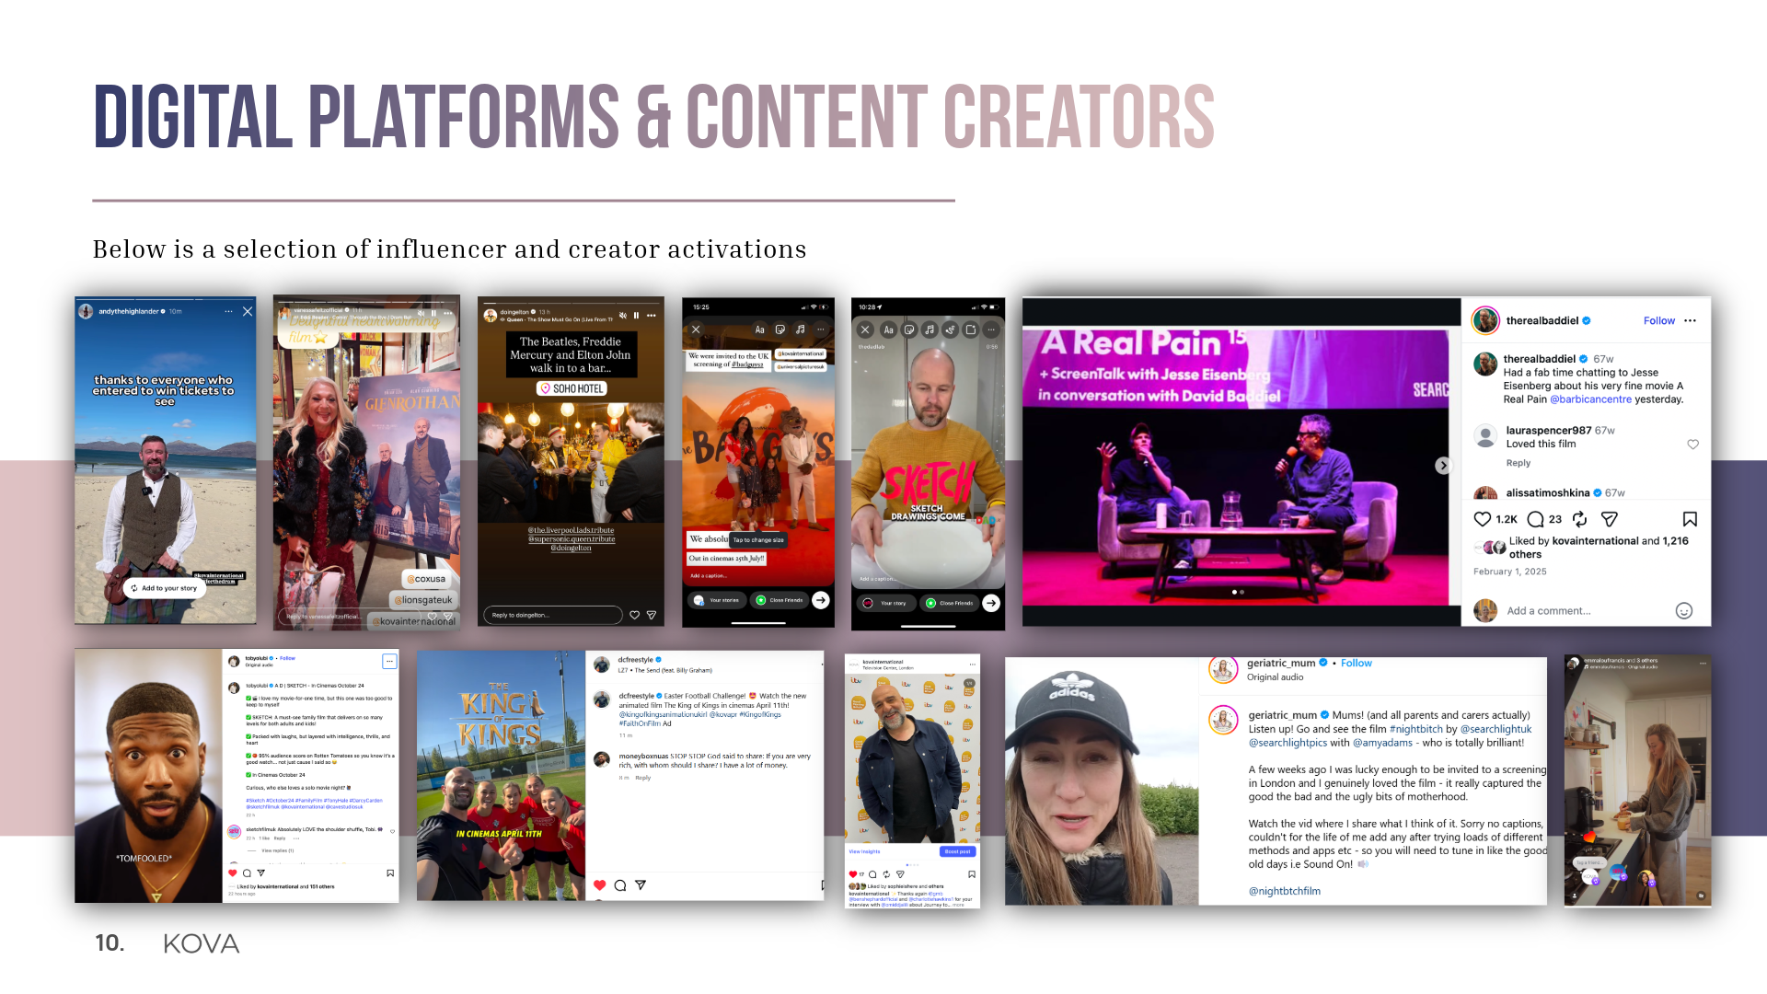Open more options in Sketch story editor
This screenshot has height=994, width=1767.
click(991, 329)
